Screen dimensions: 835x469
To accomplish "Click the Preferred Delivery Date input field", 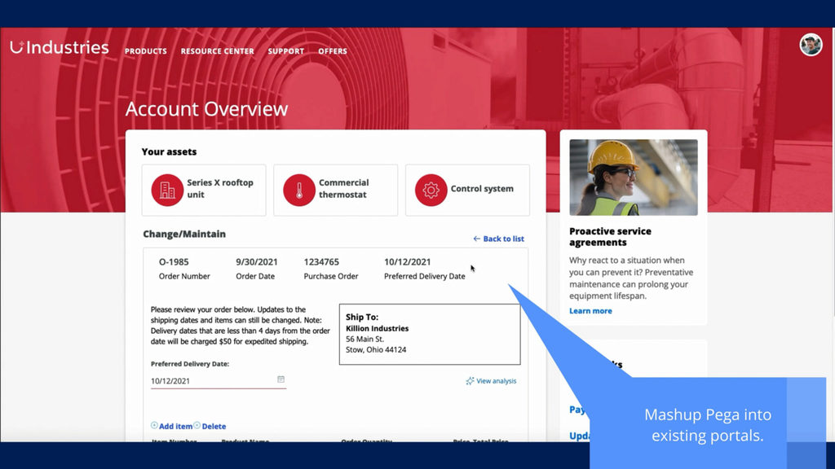I will 212,381.
